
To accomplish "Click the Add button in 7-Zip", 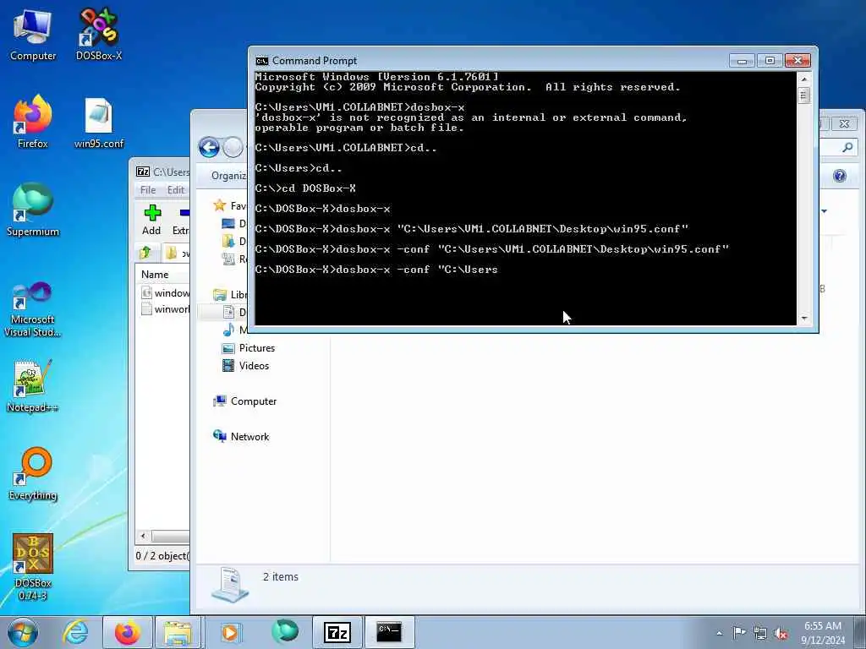I will [x=151, y=220].
